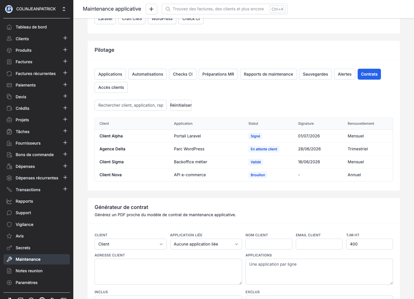Click Backoffice métier application cell
Image resolution: width=414 pixels, height=299 pixels.
coord(191,162)
